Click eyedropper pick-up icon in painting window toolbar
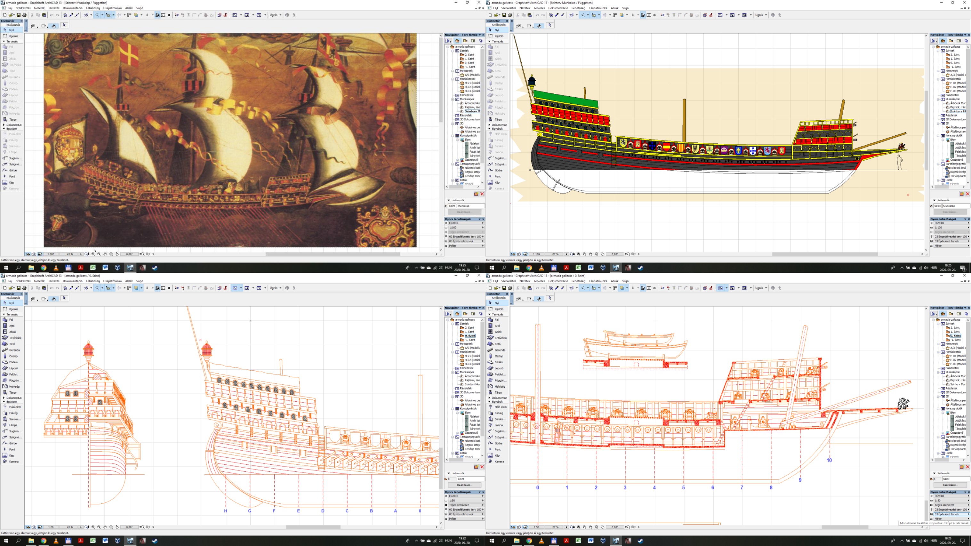 tap(71, 15)
